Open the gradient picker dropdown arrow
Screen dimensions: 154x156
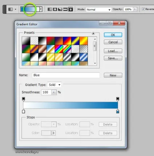pos(41,9)
